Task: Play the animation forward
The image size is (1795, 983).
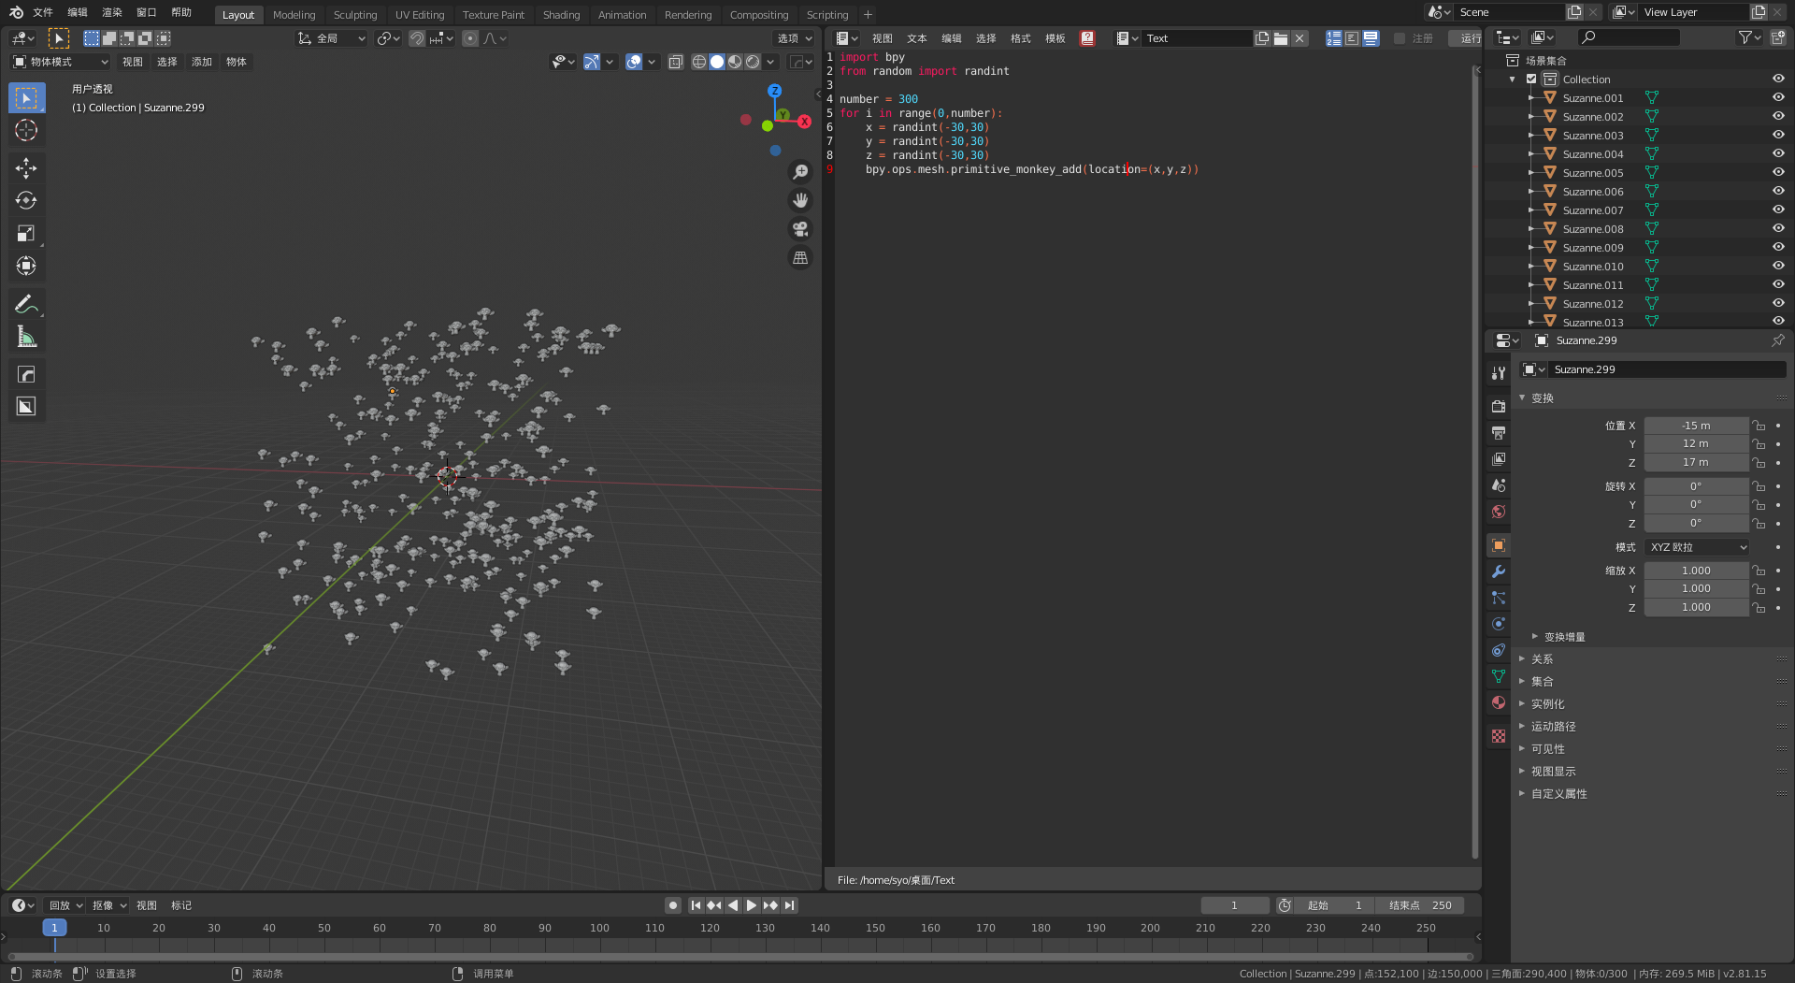Action: click(752, 905)
